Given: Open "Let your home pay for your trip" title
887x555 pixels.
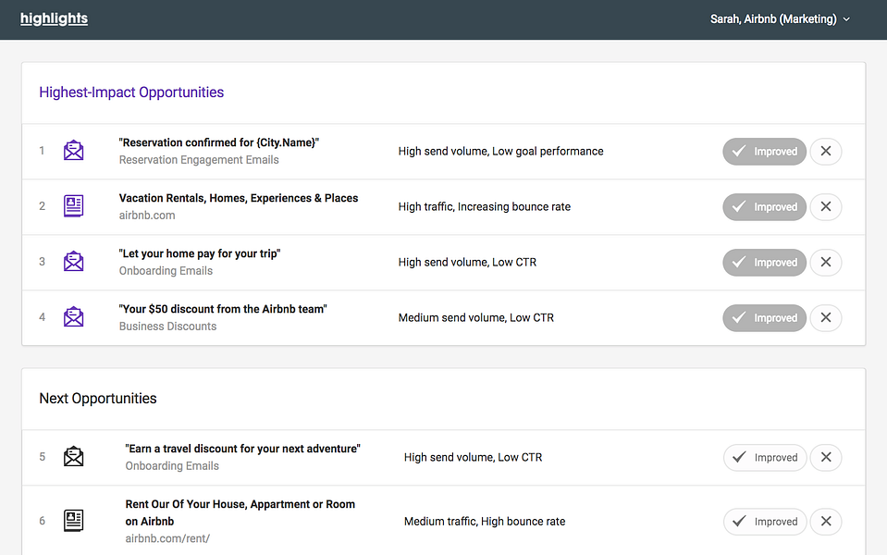Looking at the screenshot, I should click(200, 253).
